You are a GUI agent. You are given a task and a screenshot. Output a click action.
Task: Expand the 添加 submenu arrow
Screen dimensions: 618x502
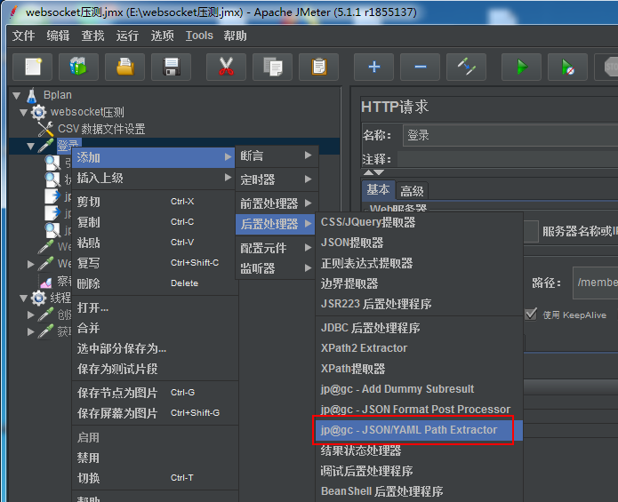coord(228,157)
